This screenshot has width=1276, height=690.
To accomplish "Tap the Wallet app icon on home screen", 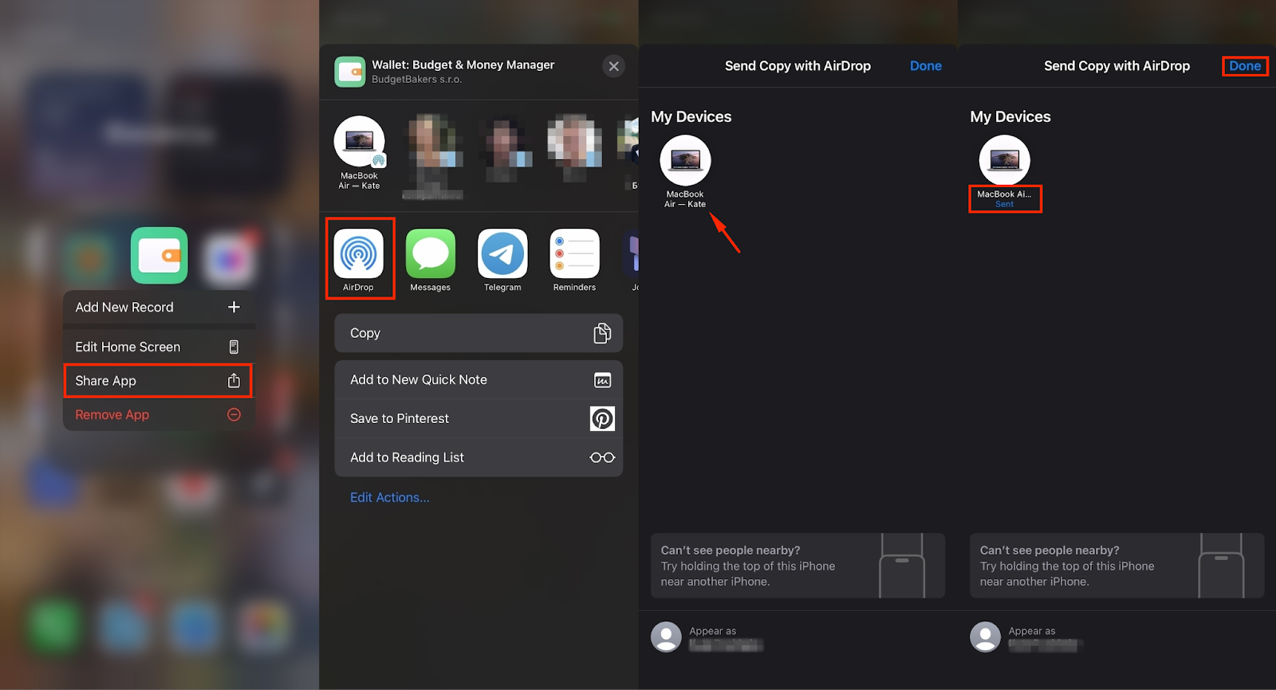I will point(159,256).
